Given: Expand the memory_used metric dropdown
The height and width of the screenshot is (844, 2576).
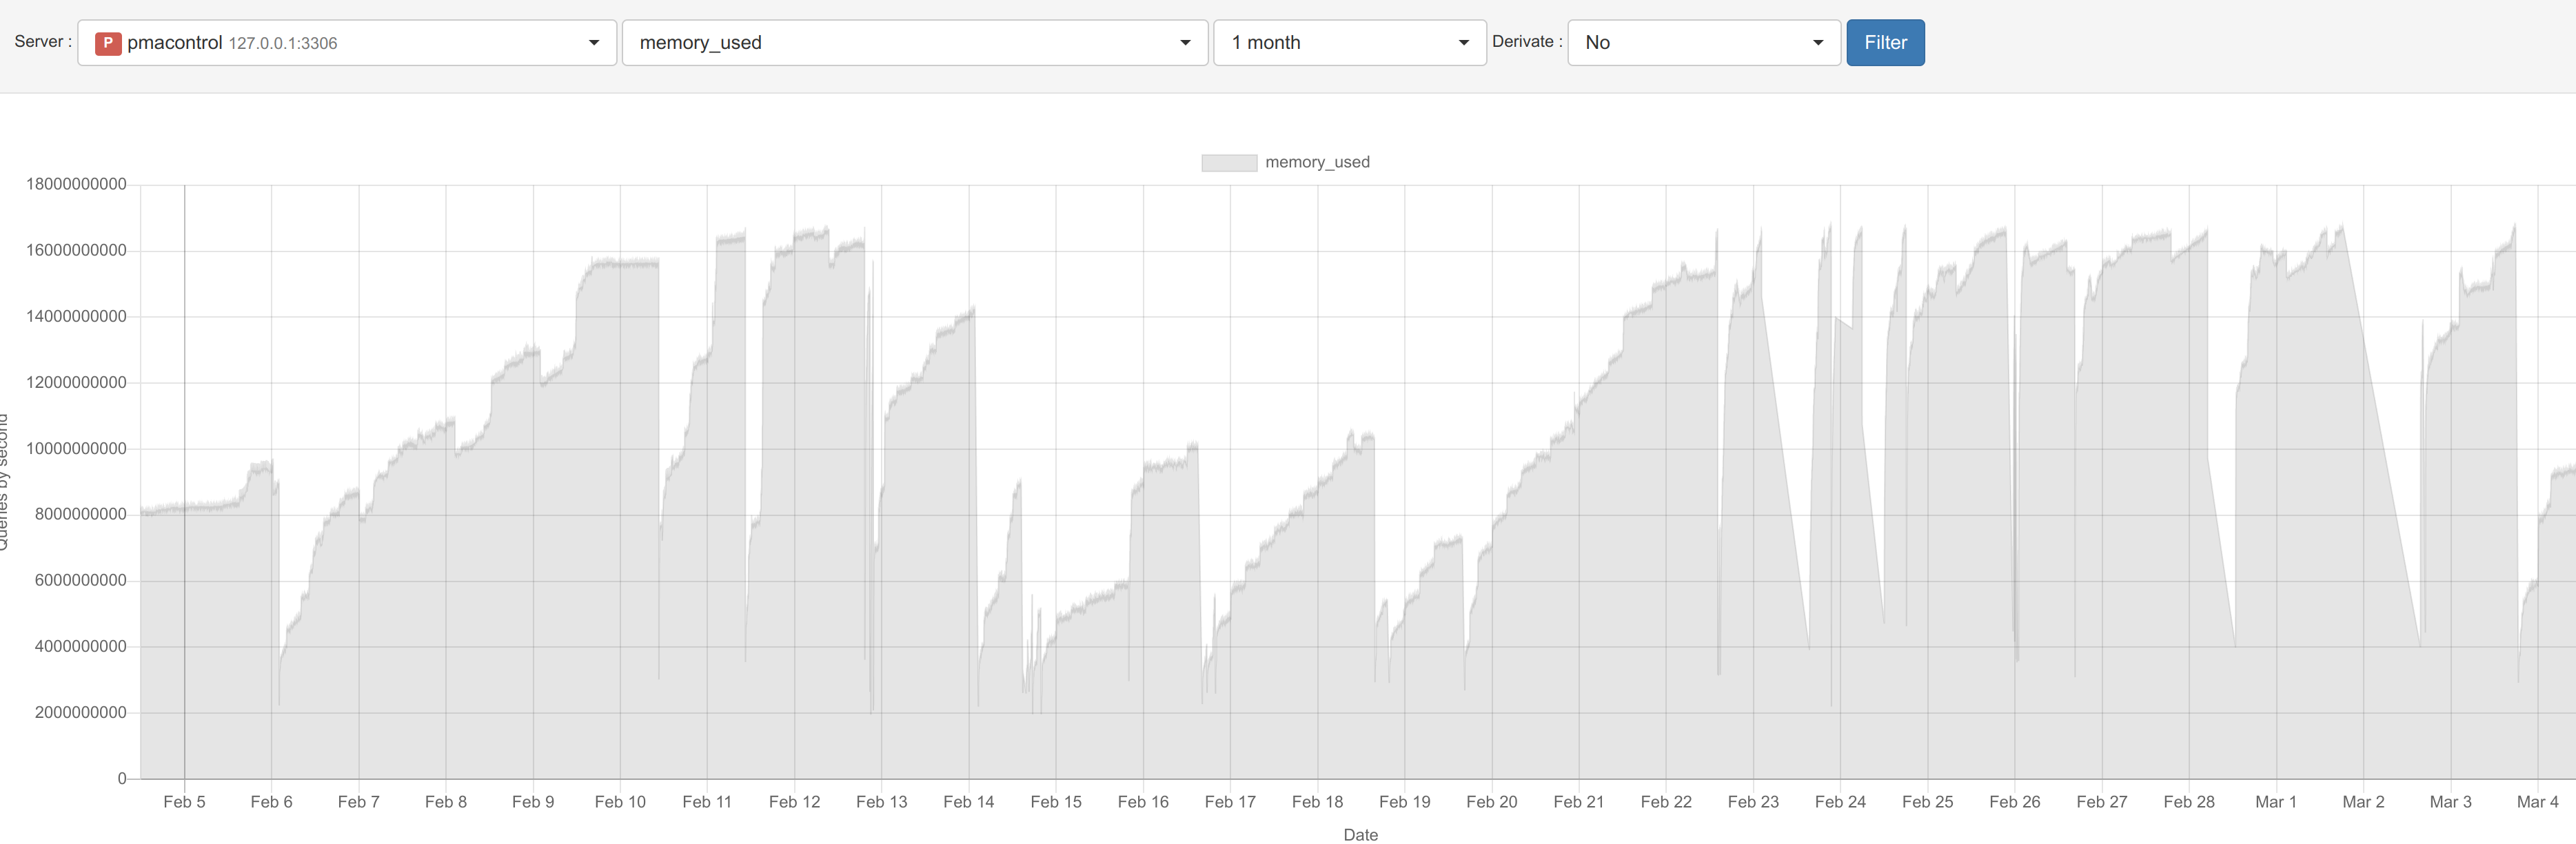Looking at the screenshot, I should (x=914, y=43).
